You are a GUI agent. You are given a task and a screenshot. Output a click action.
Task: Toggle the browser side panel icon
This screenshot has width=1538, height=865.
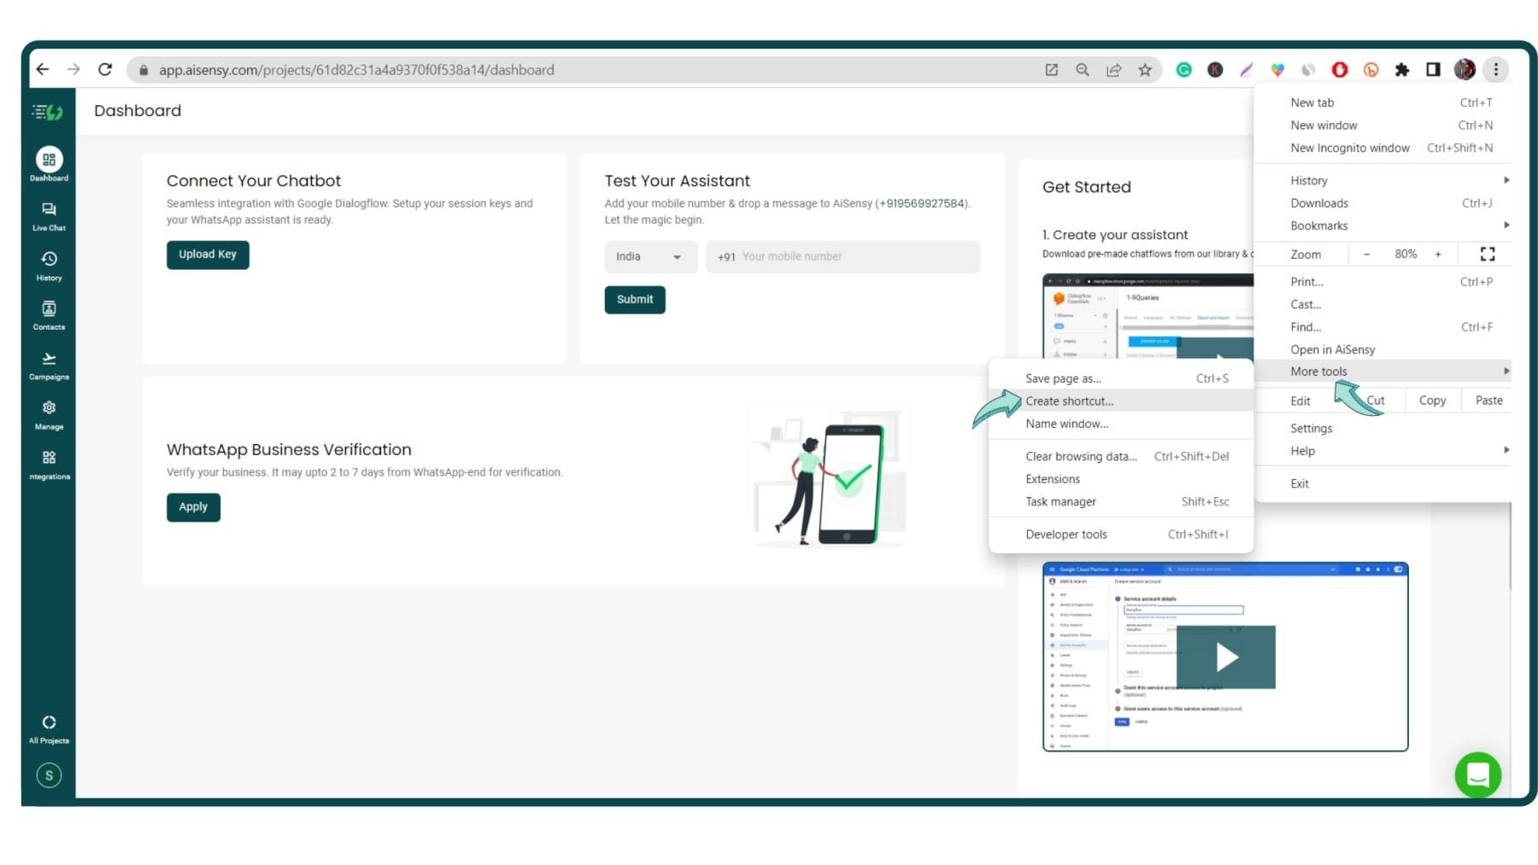click(1433, 70)
